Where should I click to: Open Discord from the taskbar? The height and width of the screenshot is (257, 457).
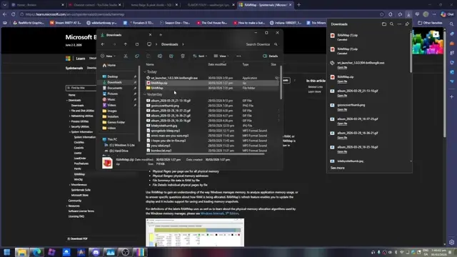tap(96, 252)
